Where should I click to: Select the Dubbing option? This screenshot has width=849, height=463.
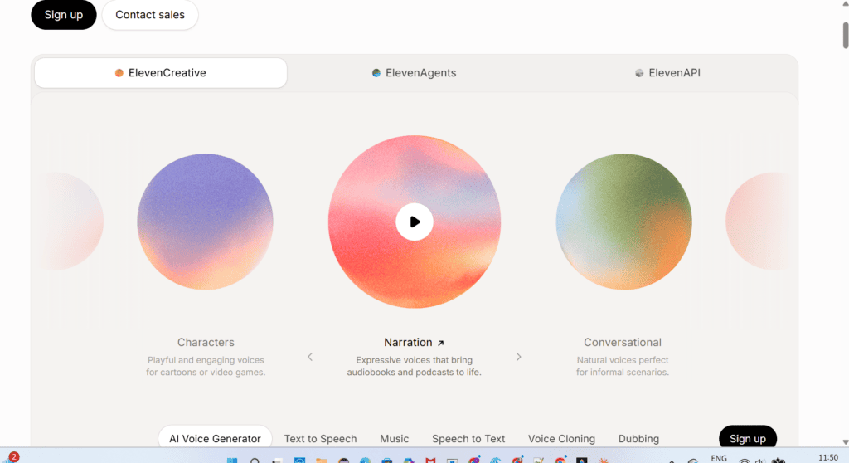tap(639, 439)
